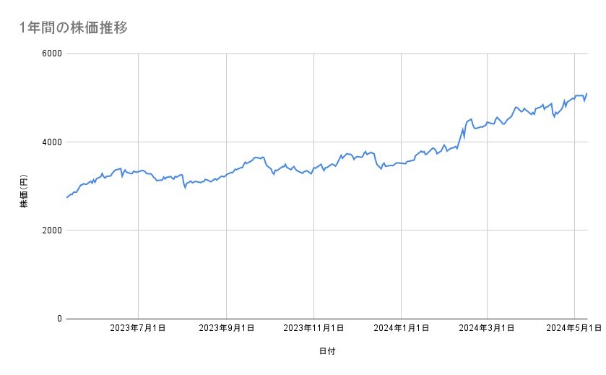The height and width of the screenshot is (375, 606).
Task: Click the 2000 y-axis tick label
Action: 51,230
